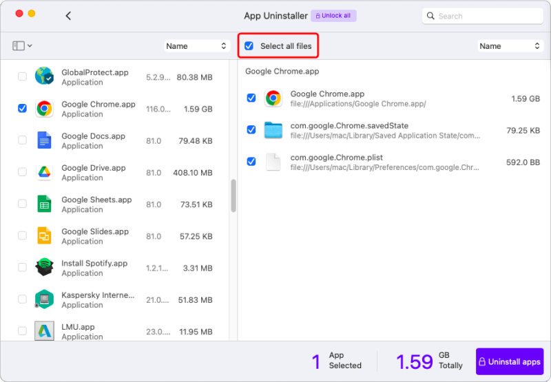Click the 408.10 MB size value
This screenshot has width=551, height=382.
pyautogui.click(x=193, y=173)
